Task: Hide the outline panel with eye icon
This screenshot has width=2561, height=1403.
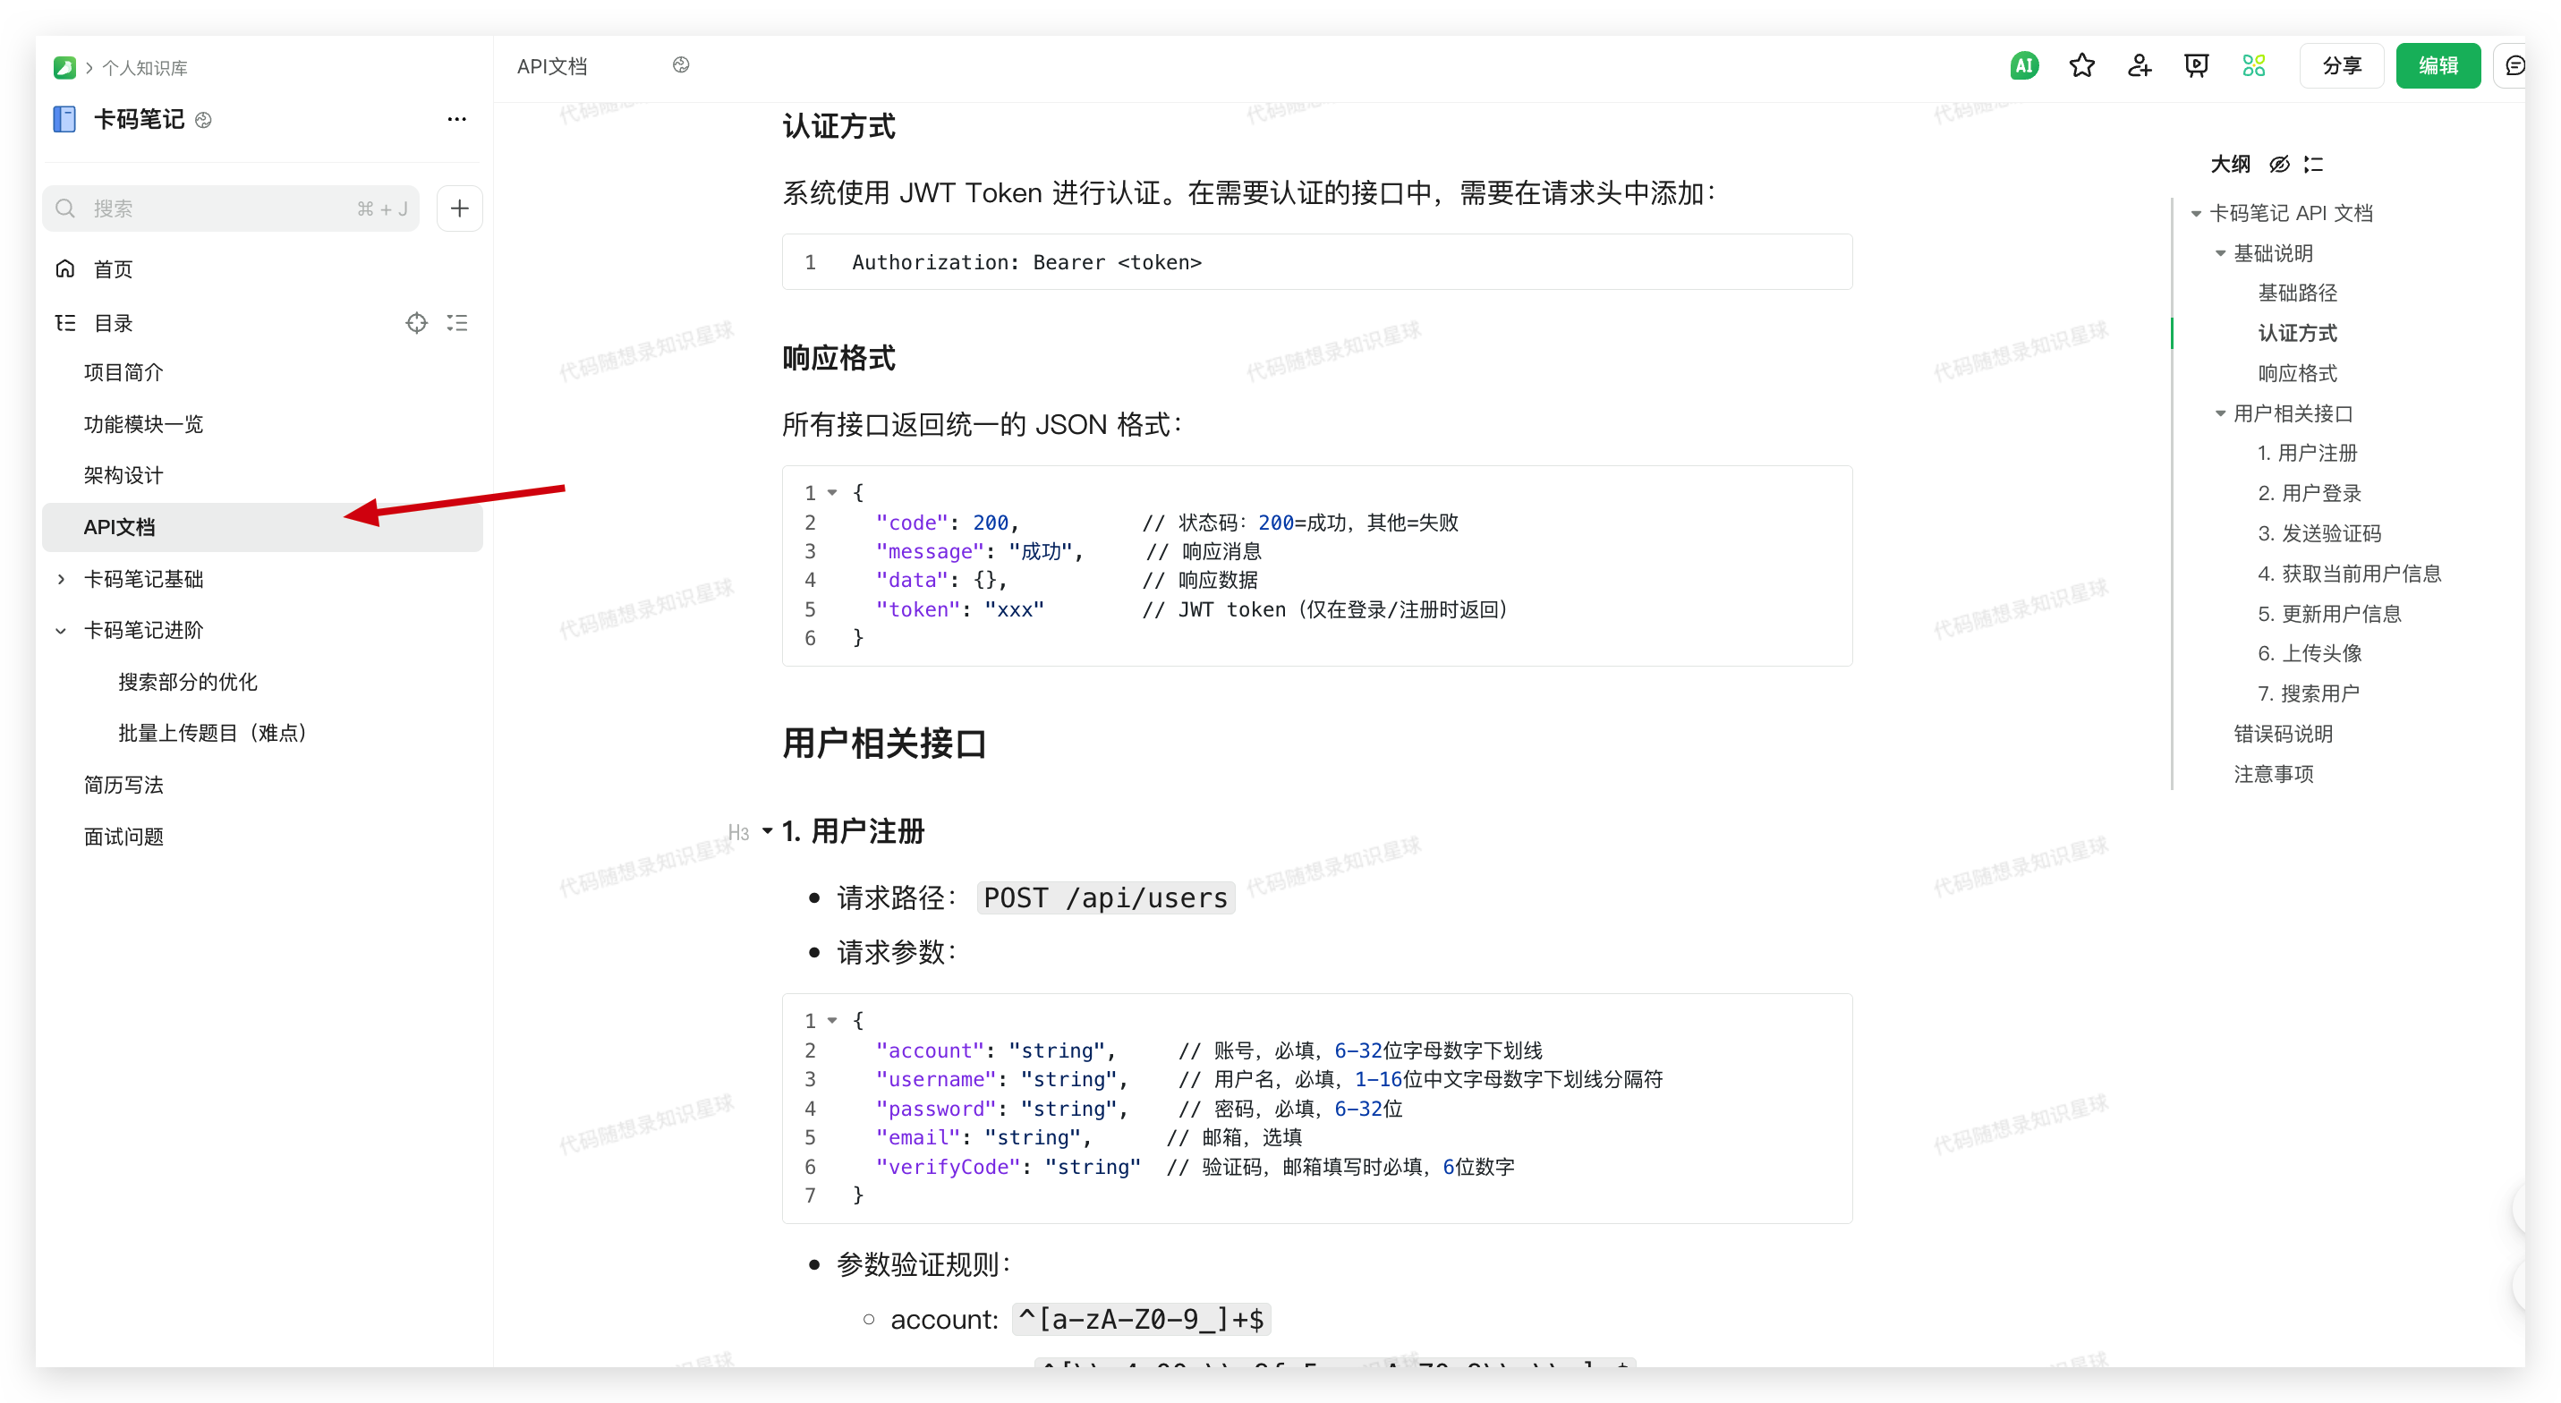Action: click(x=2278, y=164)
